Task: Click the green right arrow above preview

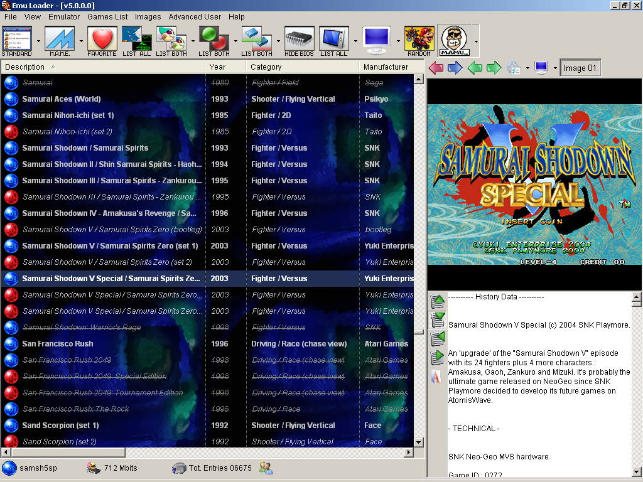Action: [x=494, y=68]
